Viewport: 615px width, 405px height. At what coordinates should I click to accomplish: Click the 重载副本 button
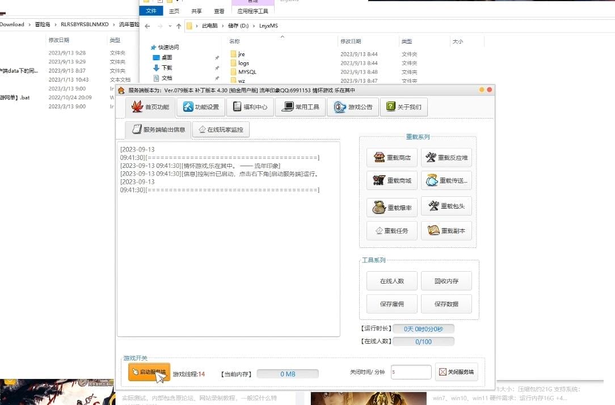click(x=446, y=230)
